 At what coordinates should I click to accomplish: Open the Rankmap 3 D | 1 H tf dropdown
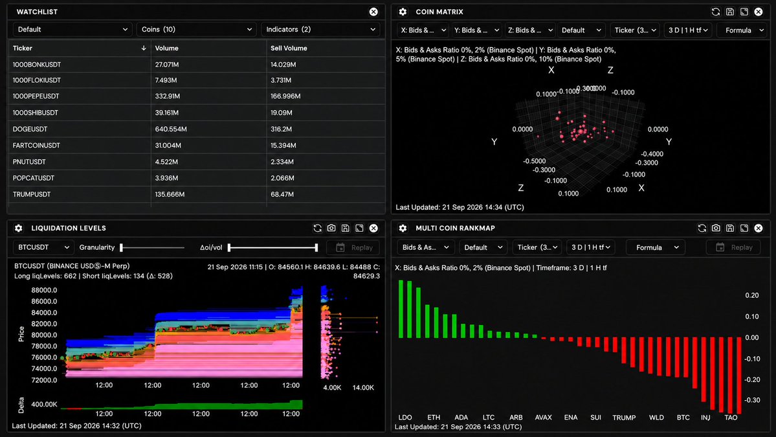590,247
